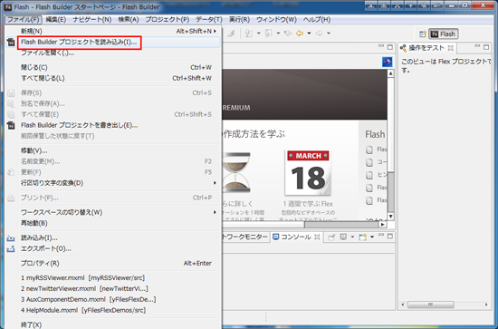Click the start page horizontal scrollbar thumb
This screenshot has height=329, width=498.
click(341, 225)
